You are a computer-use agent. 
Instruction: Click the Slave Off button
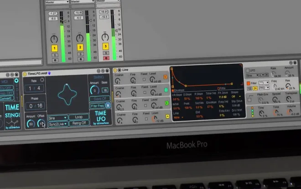click(100, 99)
